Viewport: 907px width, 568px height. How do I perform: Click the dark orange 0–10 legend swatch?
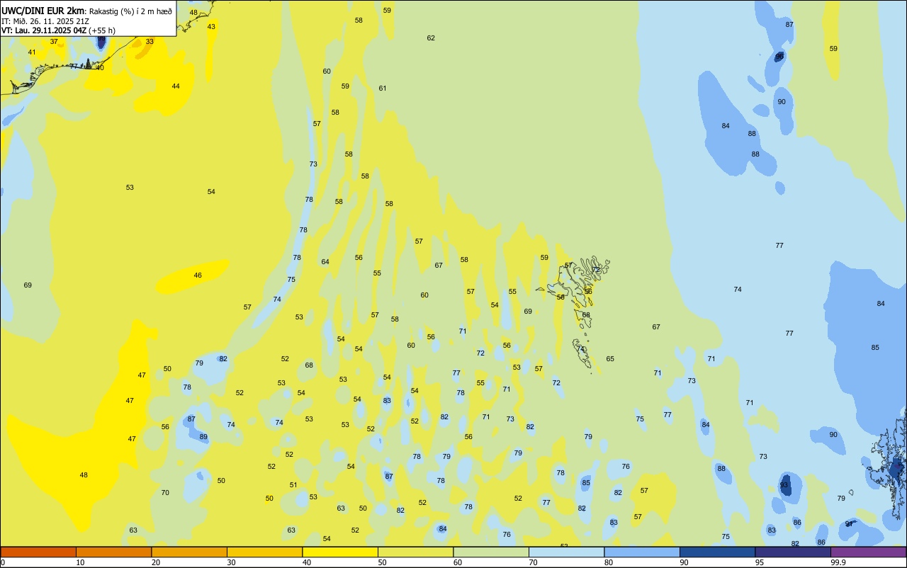[x=38, y=552]
